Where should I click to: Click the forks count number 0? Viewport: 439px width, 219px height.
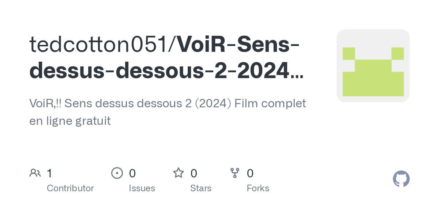click(250, 173)
